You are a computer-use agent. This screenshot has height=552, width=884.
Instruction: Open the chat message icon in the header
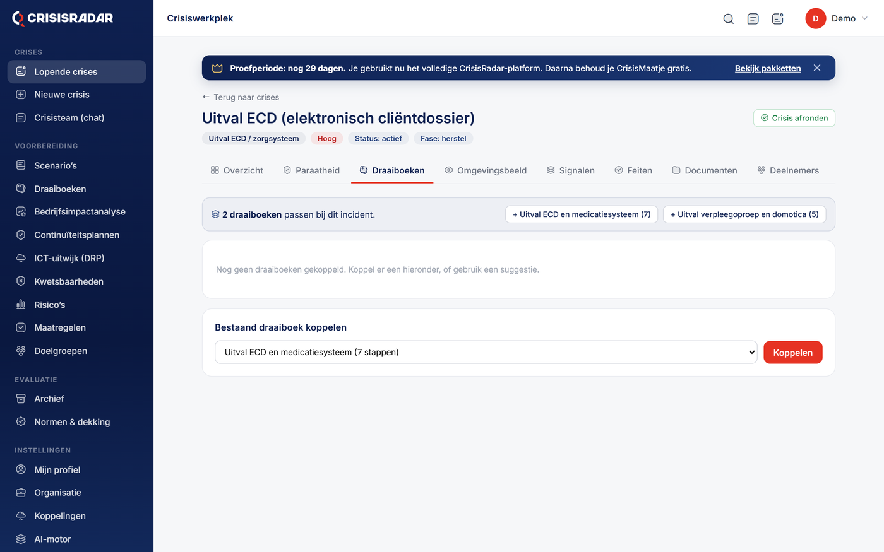click(x=753, y=19)
